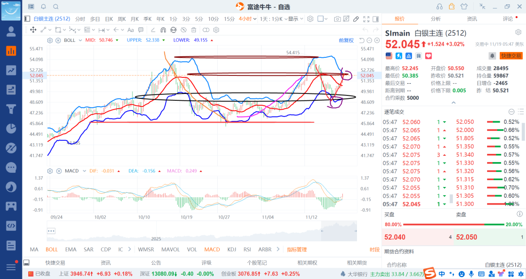Toggle the left watchlist panel icon
The image size is (526, 279).
(x=27, y=19)
